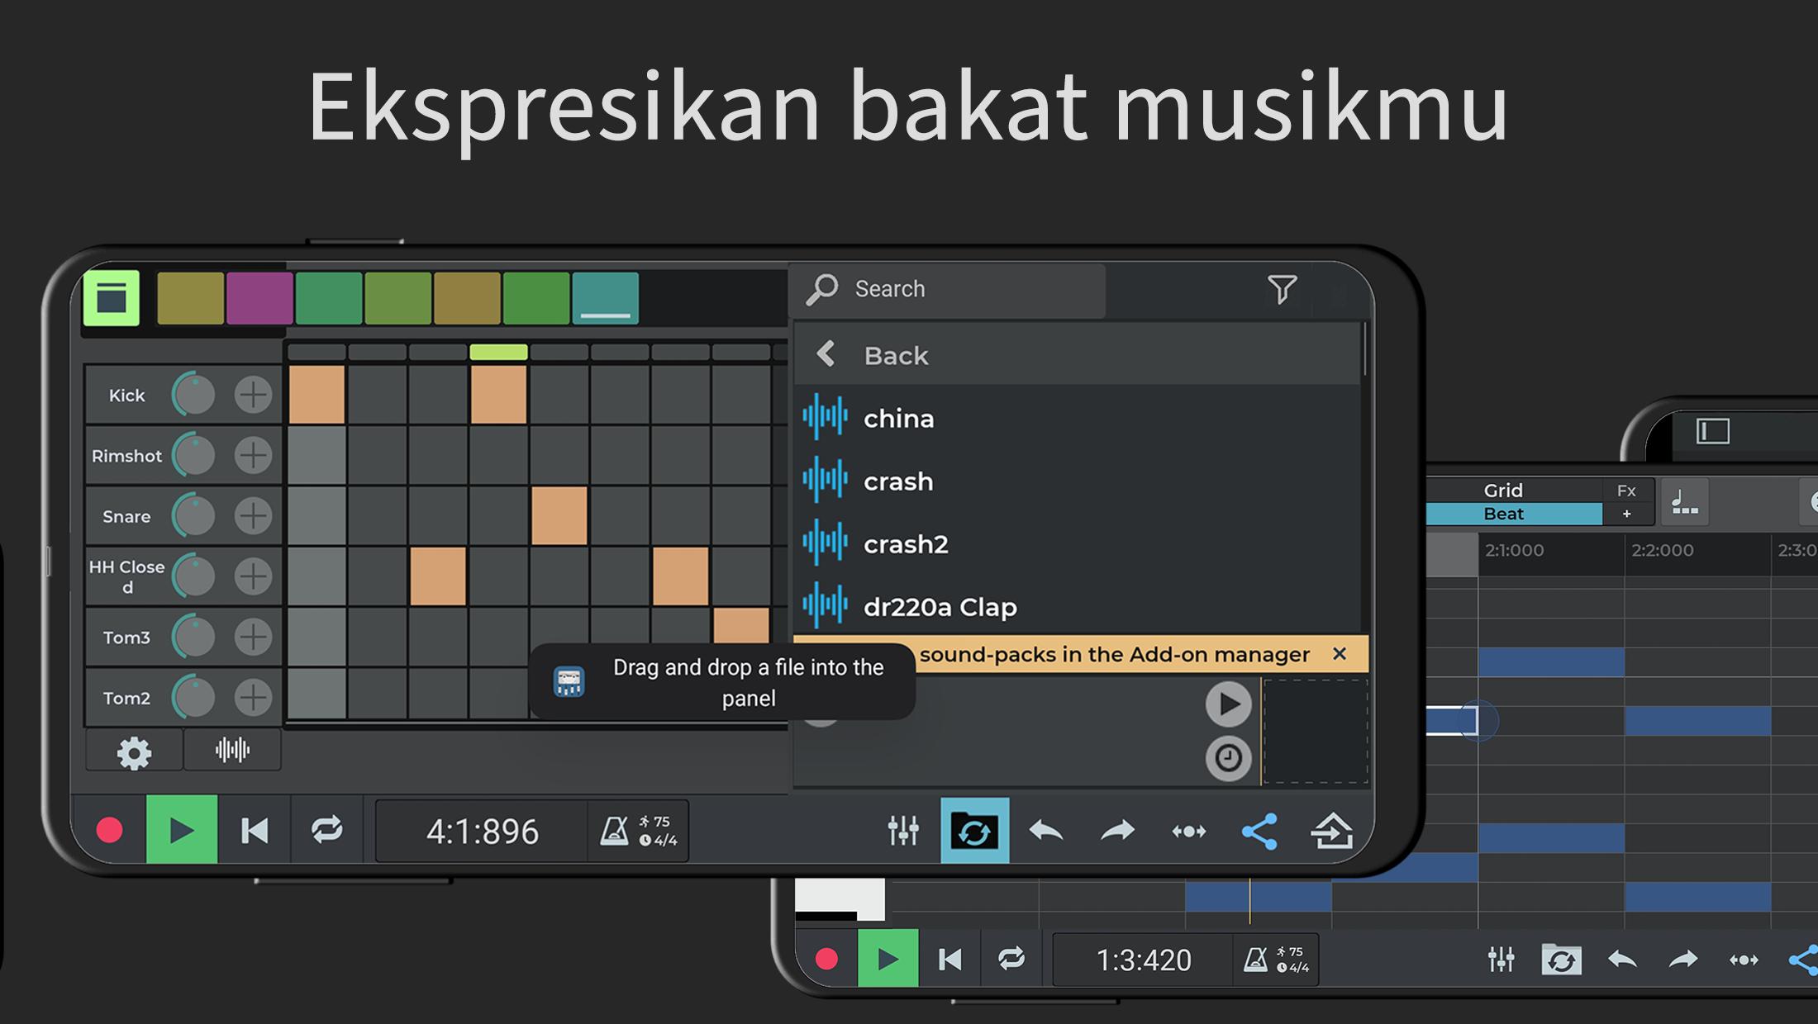Undo last action in front phone
This screenshot has width=1818, height=1024.
(1045, 831)
